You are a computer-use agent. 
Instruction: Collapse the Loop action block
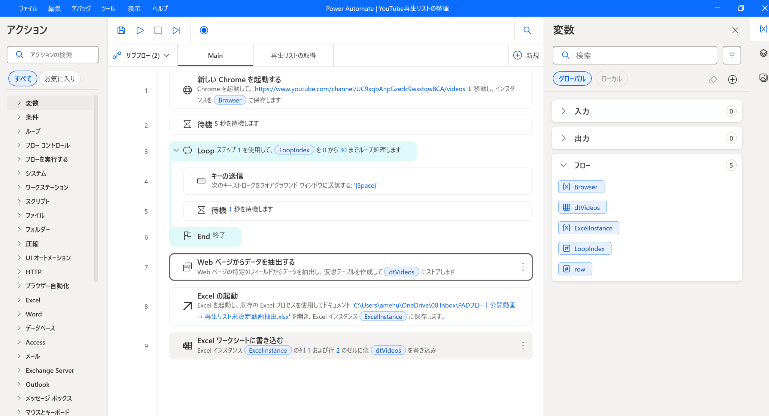[x=176, y=150]
